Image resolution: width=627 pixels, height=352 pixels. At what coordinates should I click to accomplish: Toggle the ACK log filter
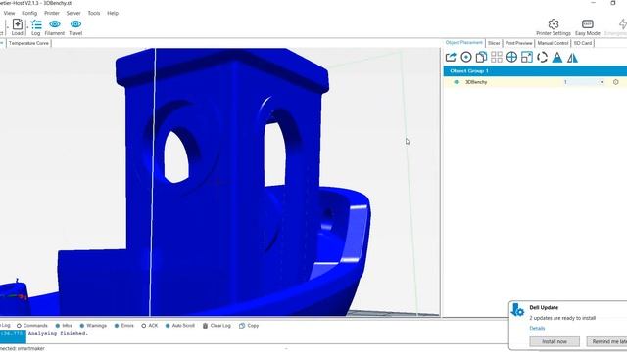(150, 326)
